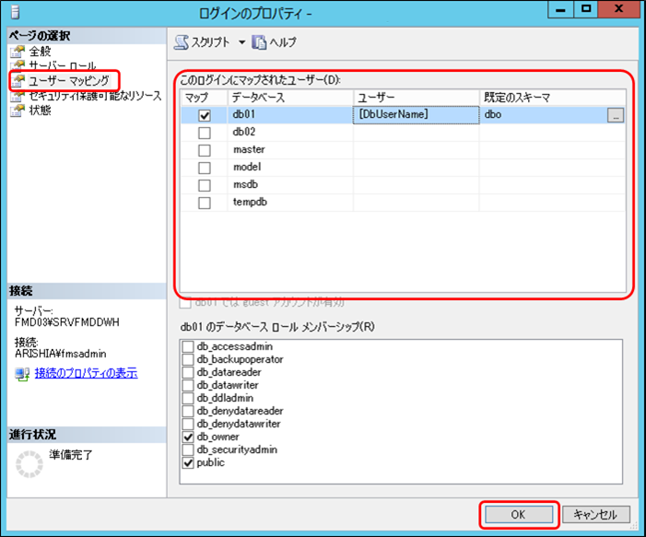Click the connection properties icon
The height and width of the screenshot is (537, 646).
pos(22,373)
